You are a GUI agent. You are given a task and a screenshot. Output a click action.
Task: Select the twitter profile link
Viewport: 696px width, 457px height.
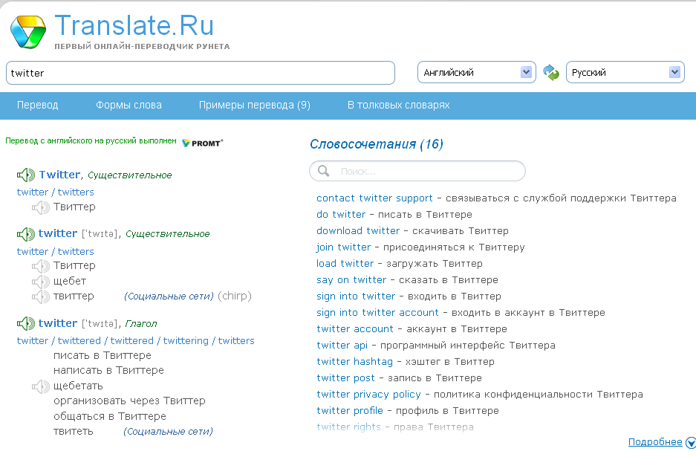[x=350, y=411]
